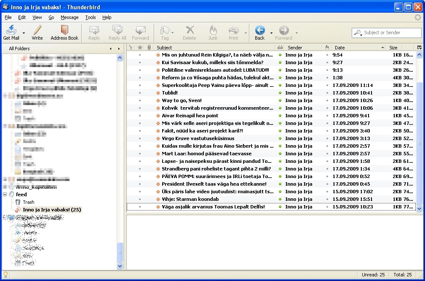Image resolution: width=425 pixels, height=281 pixels.
Task: Click the Print toolbar icon
Action: [x=233, y=30]
